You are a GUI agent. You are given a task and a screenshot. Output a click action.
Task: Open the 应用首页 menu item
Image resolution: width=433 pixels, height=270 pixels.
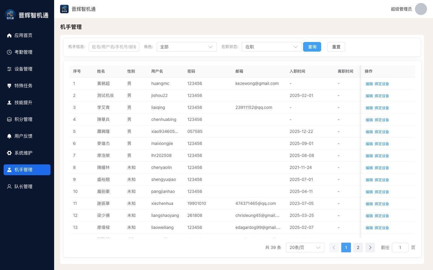pos(27,35)
